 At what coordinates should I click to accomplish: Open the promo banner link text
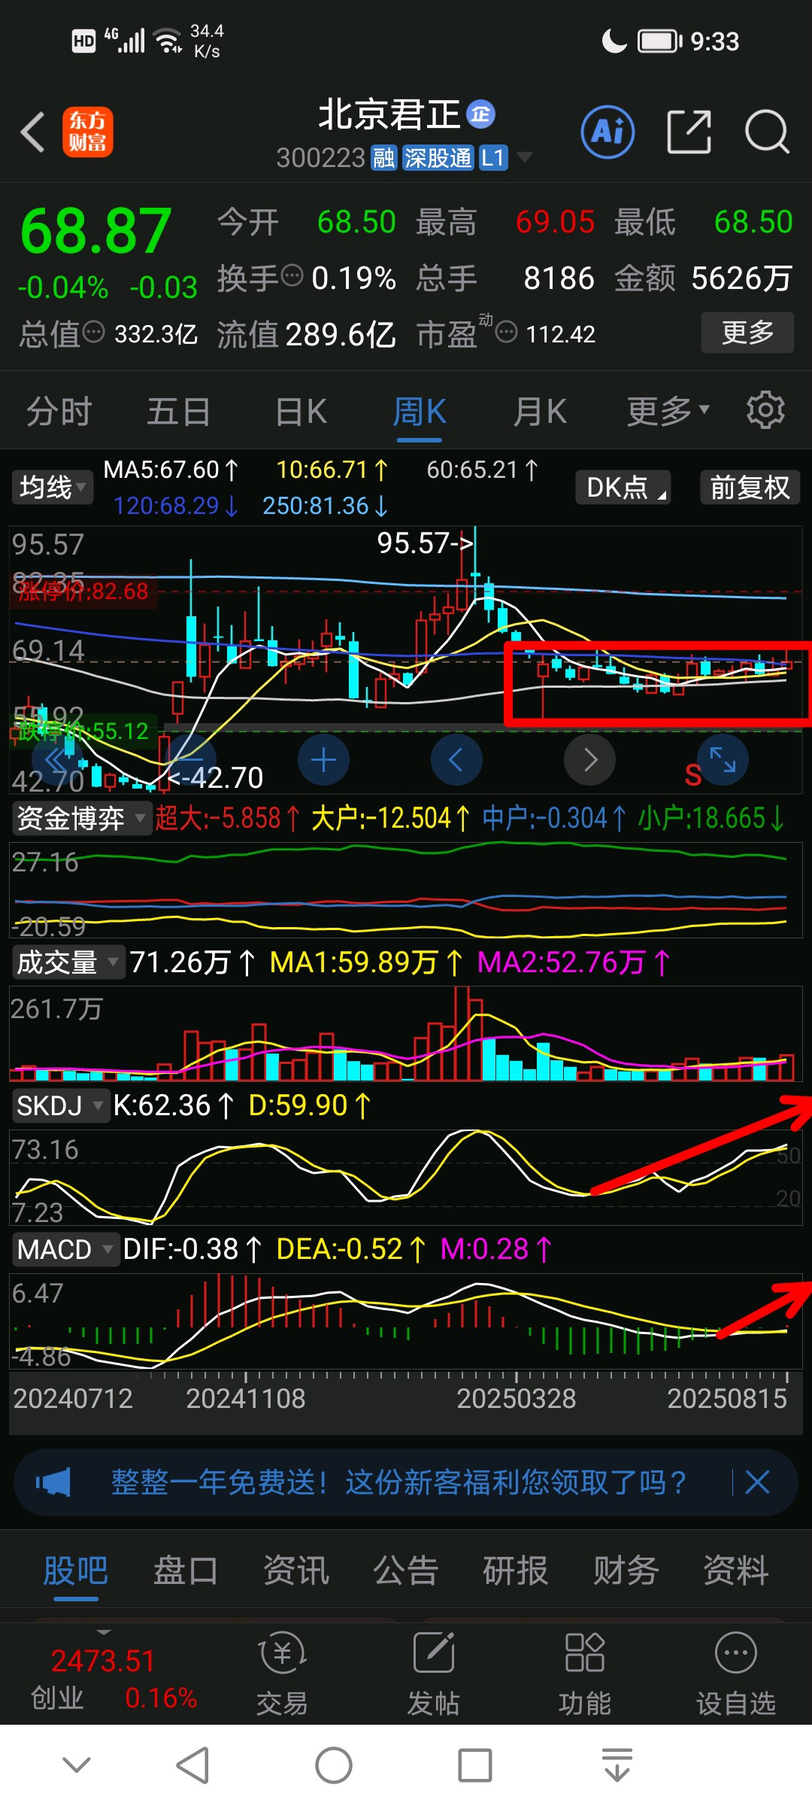398,1482
